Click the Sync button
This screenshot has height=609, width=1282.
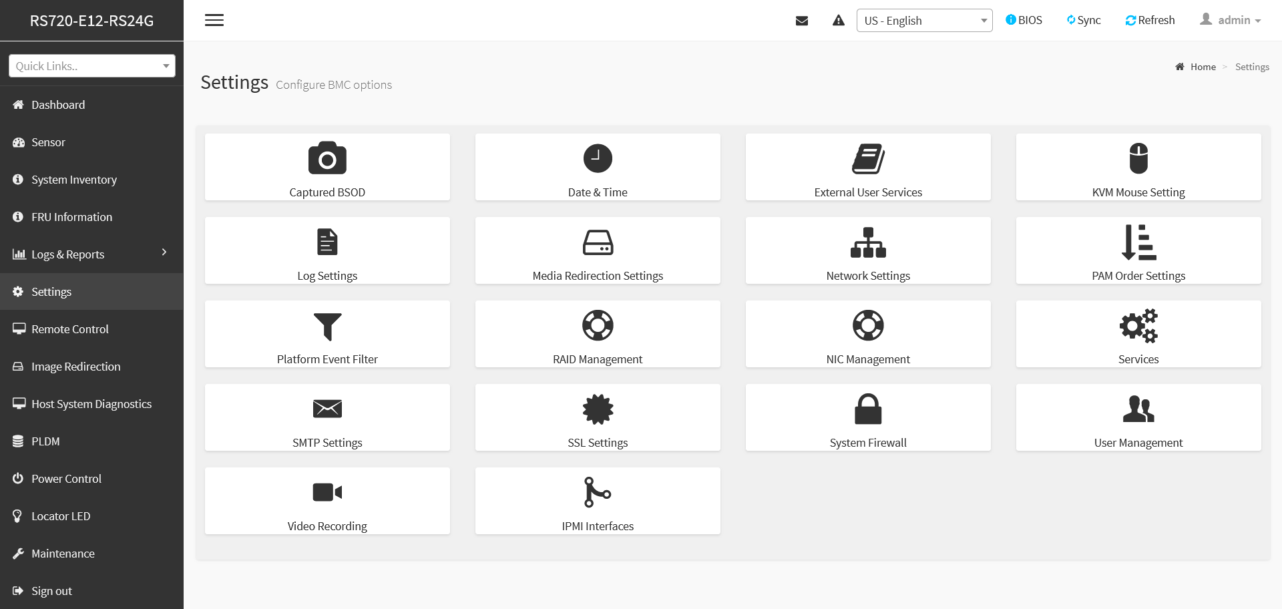(x=1083, y=20)
